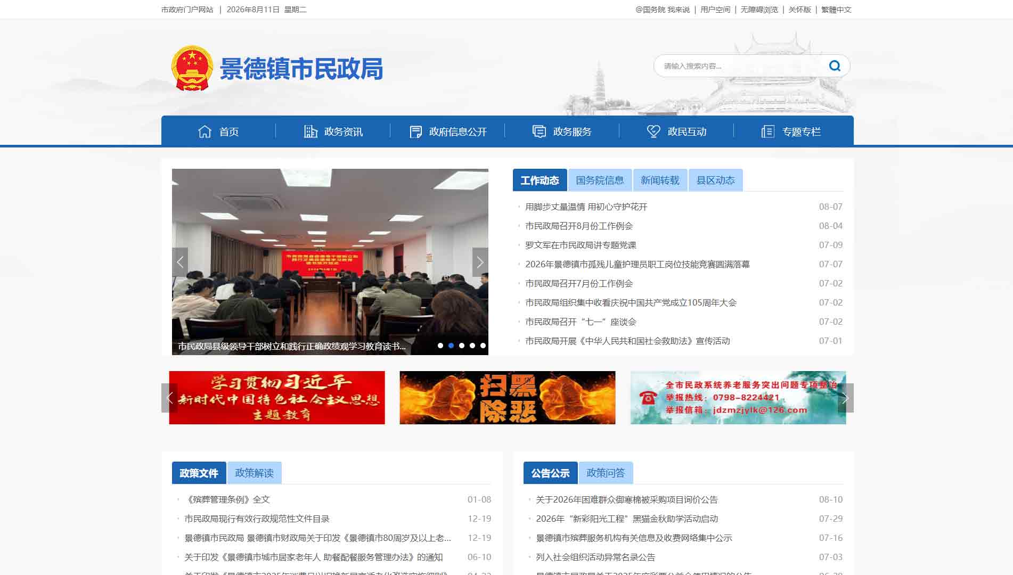Open the 景德镇市民政局 site title

click(301, 69)
